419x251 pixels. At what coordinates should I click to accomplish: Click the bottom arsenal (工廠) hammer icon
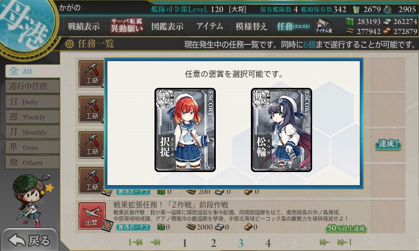[x=91, y=180]
